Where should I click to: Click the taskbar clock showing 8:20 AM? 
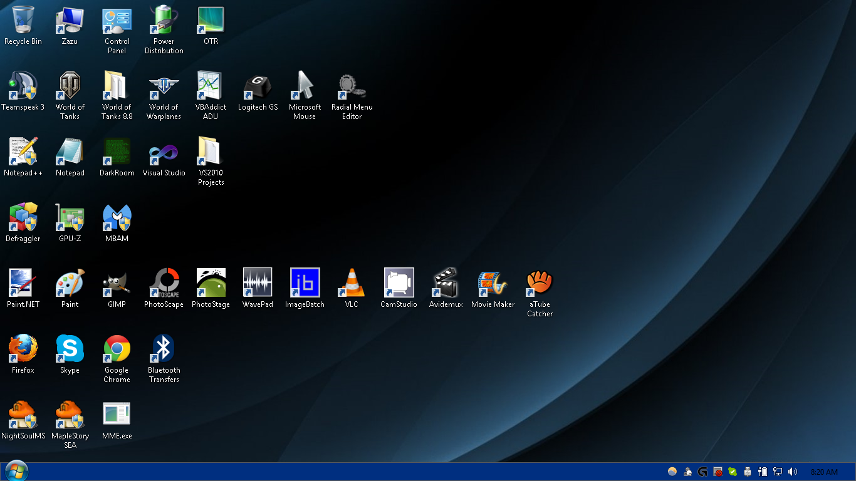point(824,472)
